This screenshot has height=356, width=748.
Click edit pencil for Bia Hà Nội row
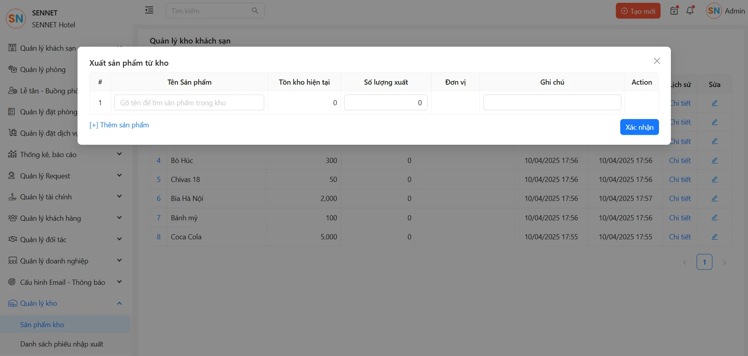(714, 199)
